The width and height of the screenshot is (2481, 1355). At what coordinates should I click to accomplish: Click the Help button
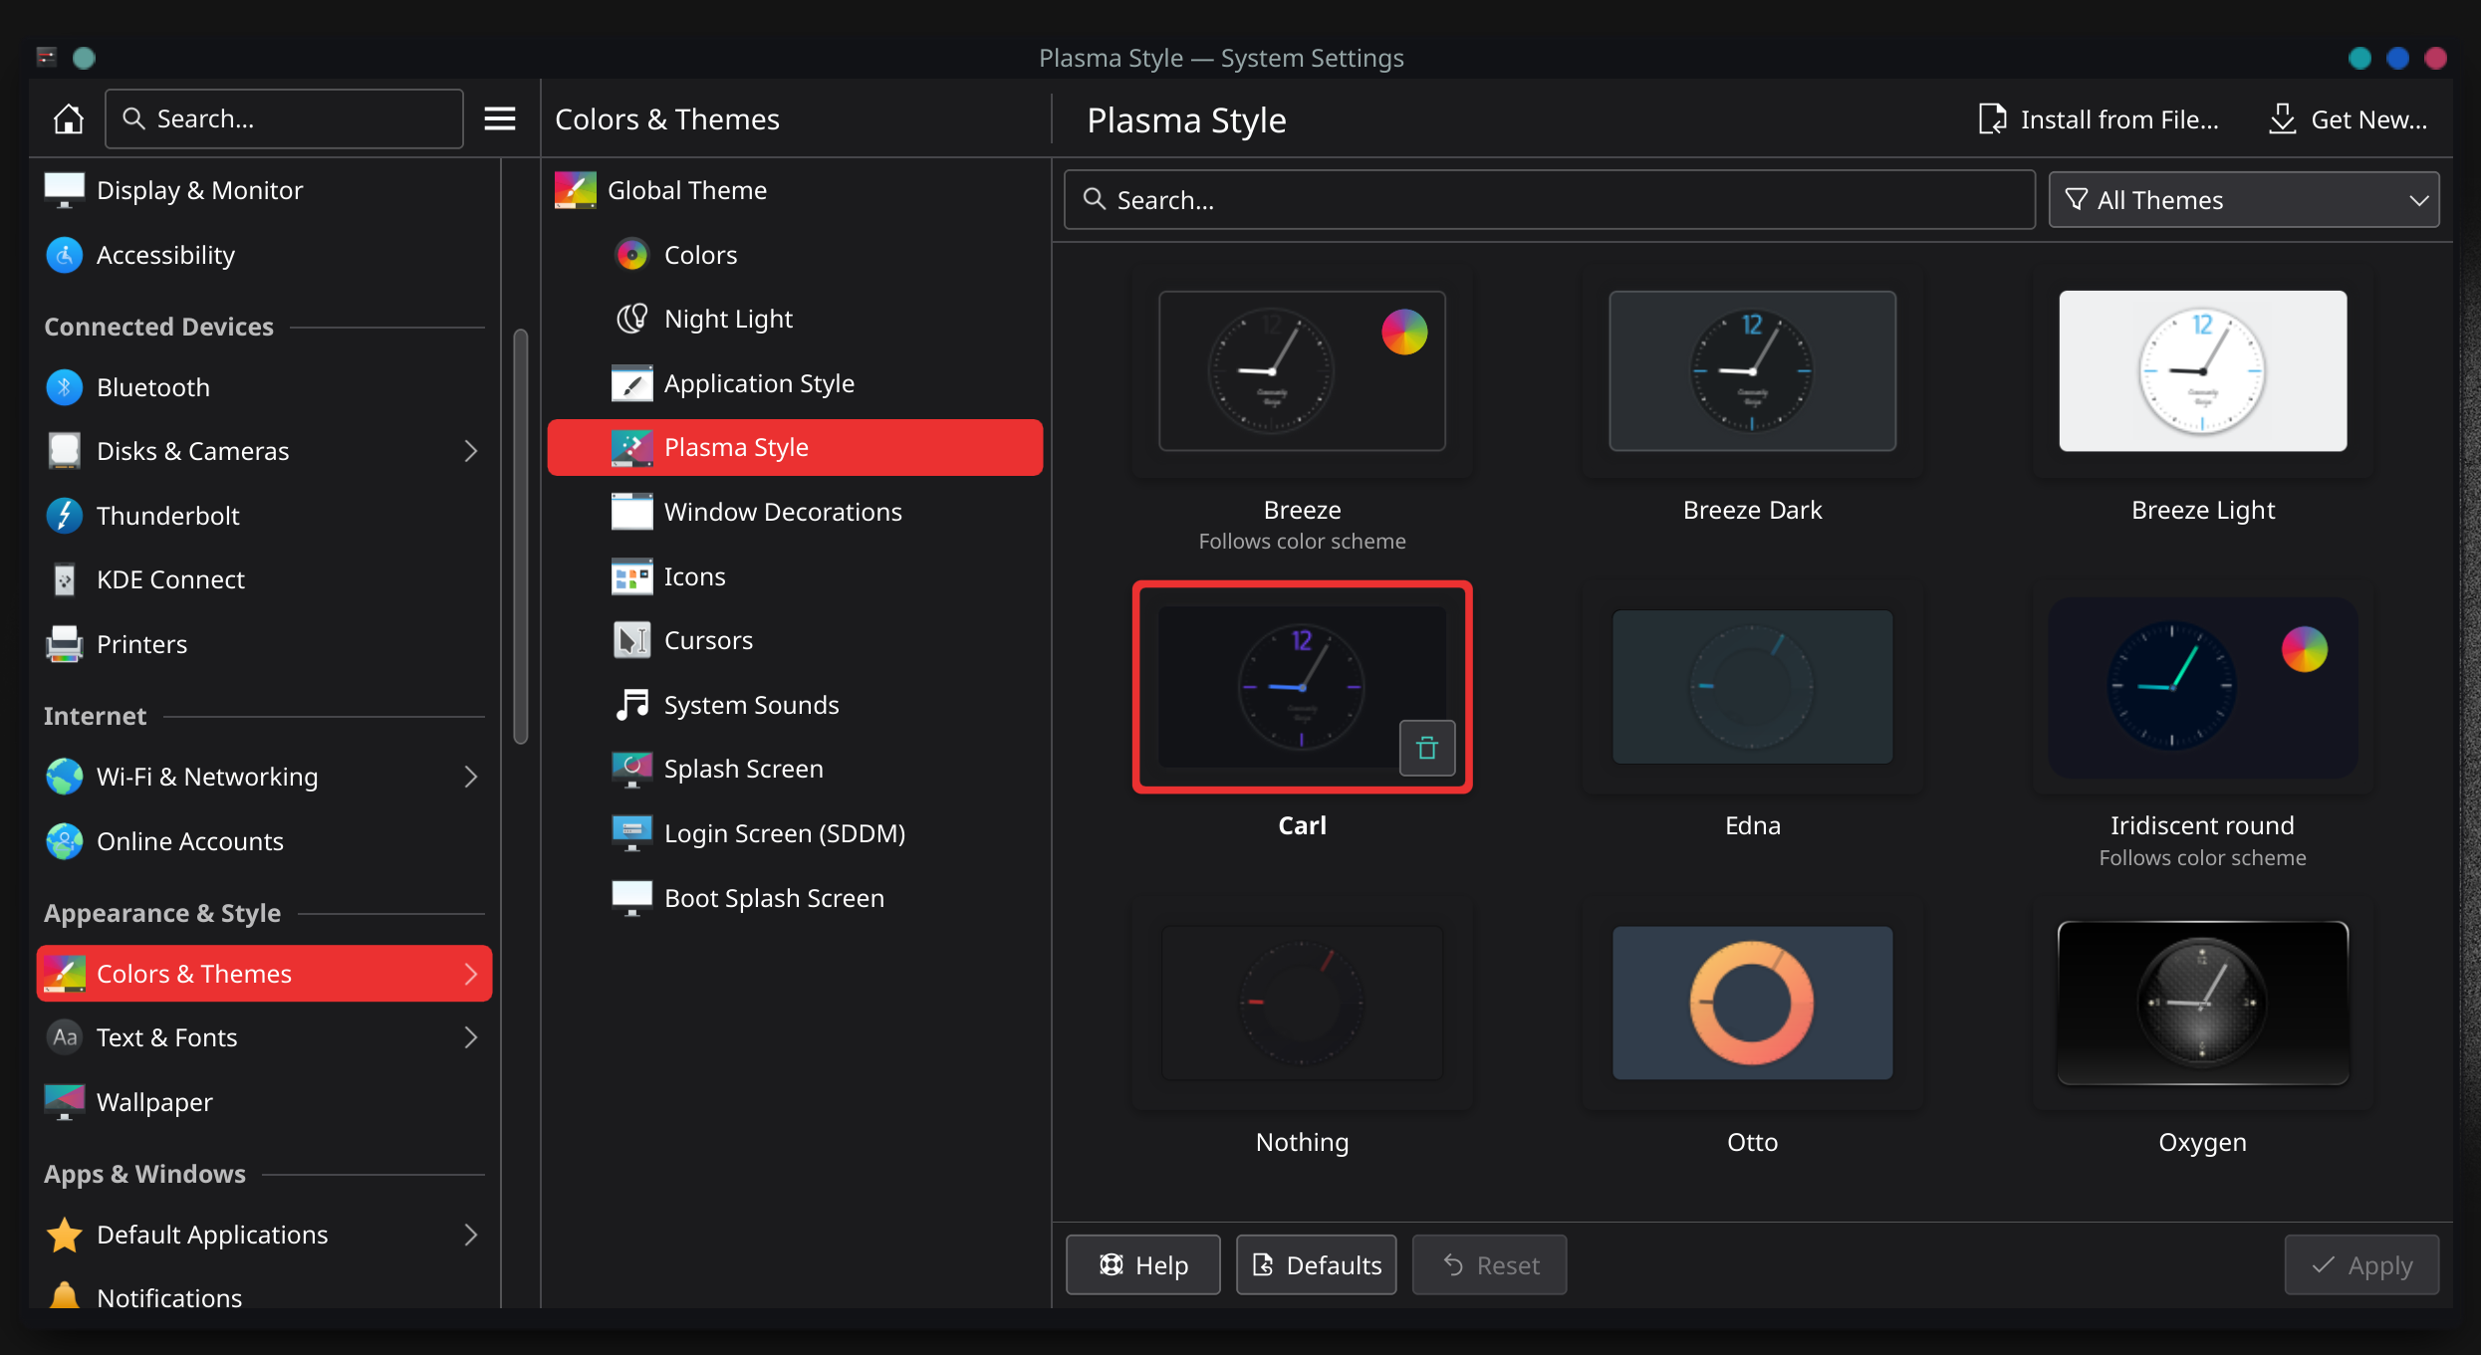pos(1142,1264)
